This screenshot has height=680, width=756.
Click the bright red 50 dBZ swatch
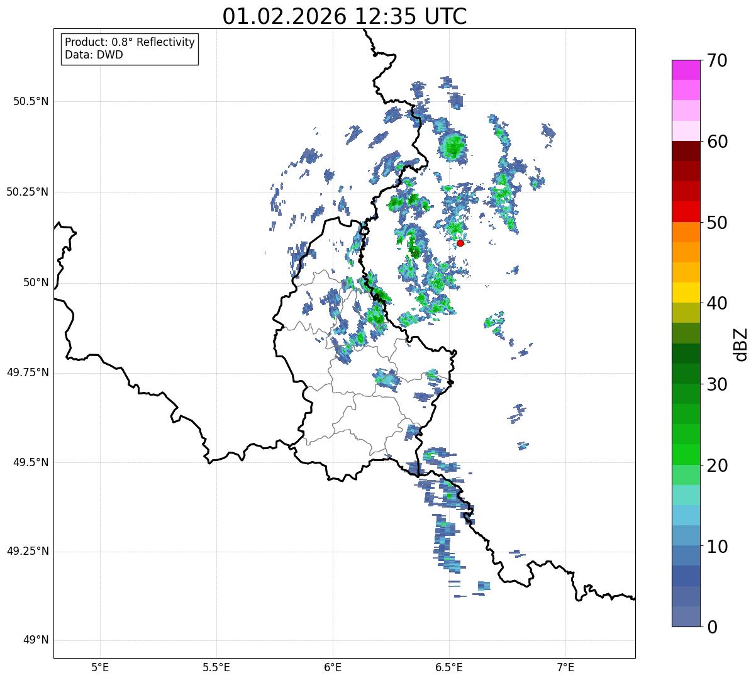(x=686, y=212)
